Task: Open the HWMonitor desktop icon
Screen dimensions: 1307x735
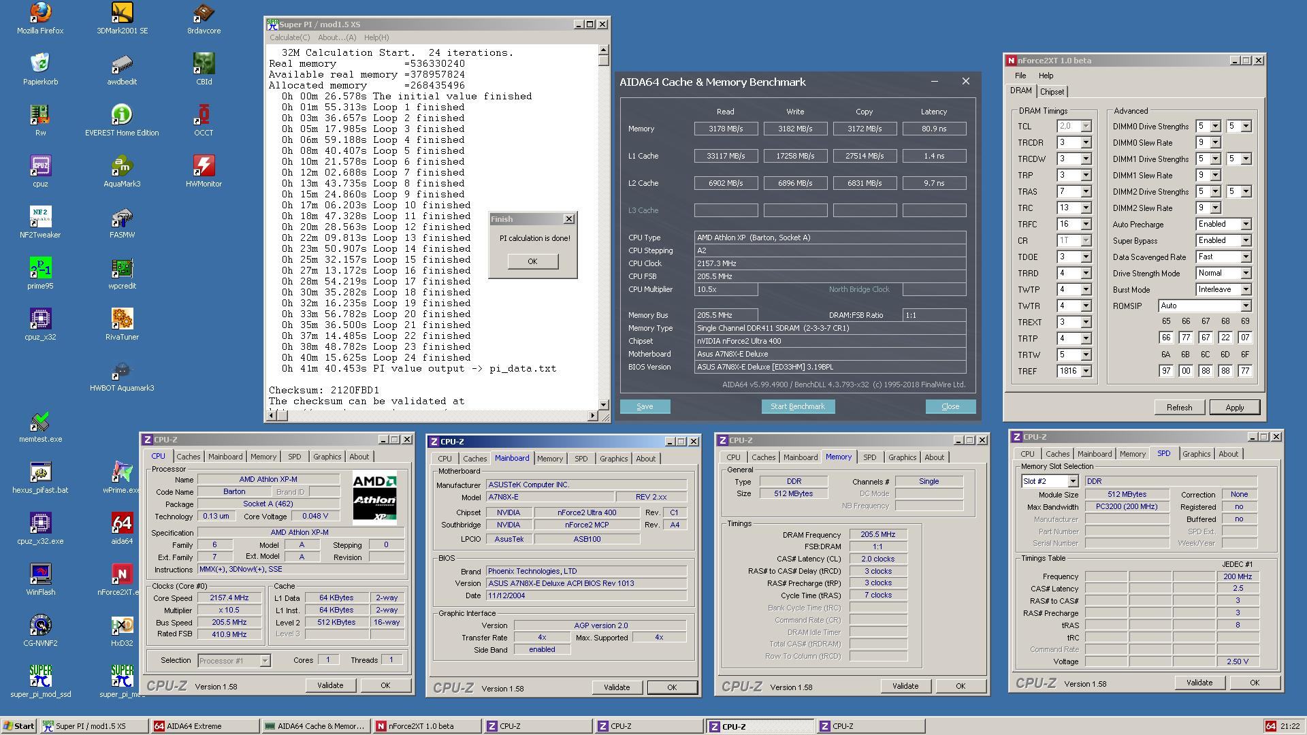Action: pyautogui.click(x=204, y=171)
